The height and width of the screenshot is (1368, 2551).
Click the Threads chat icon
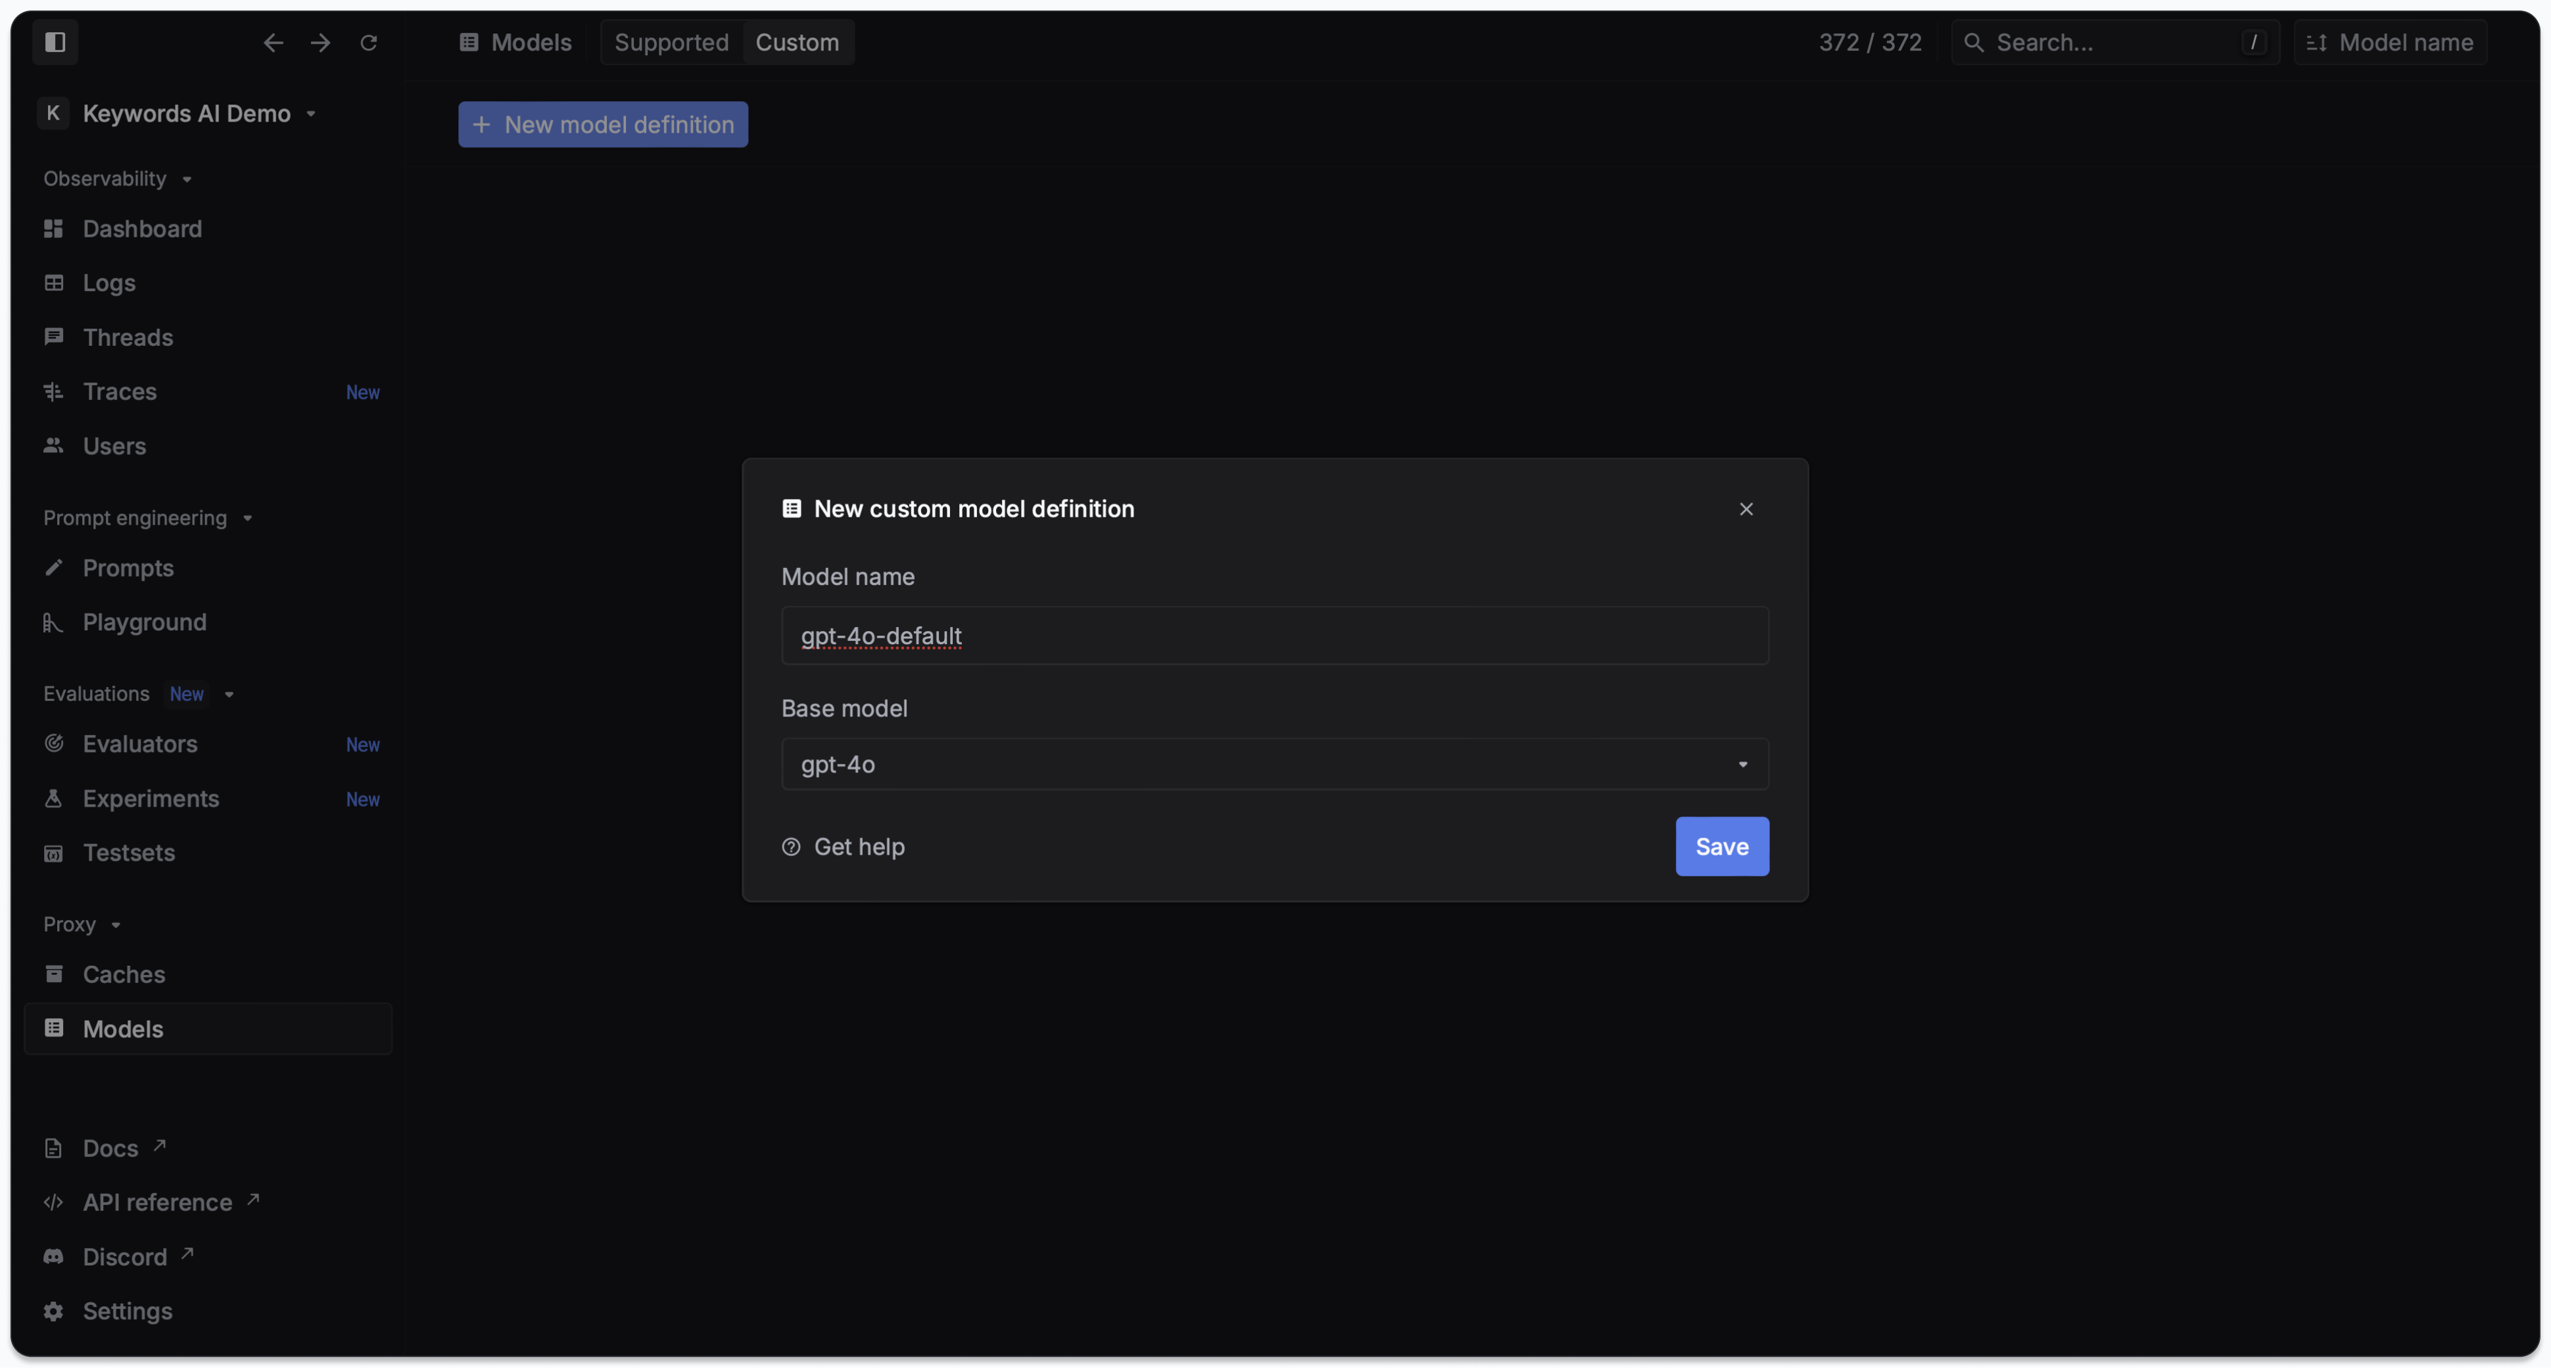tap(53, 337)
